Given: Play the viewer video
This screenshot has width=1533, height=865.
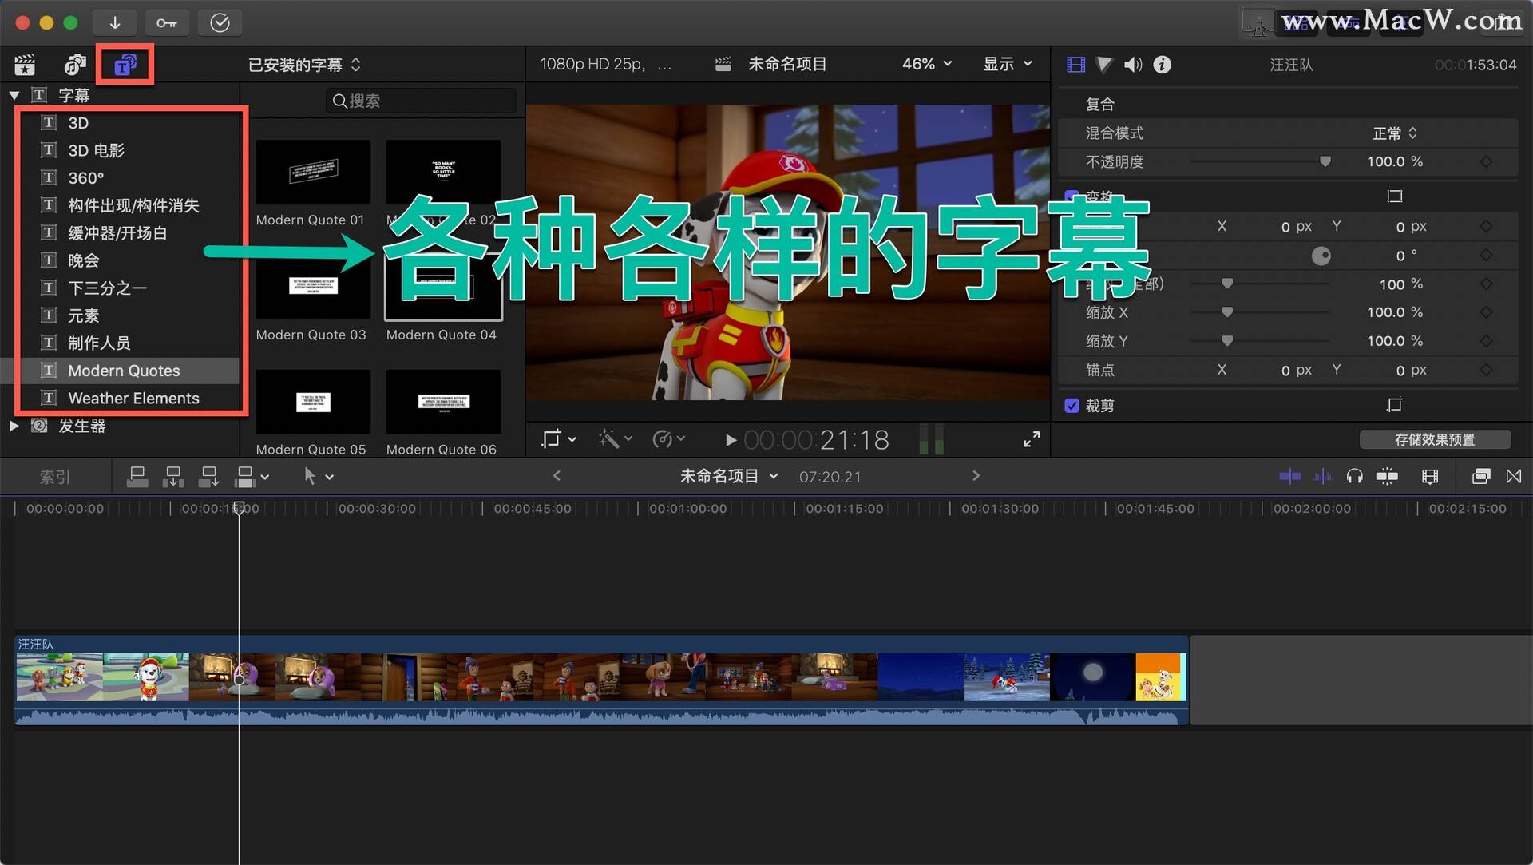Looking at the screenshot, I should (x=730, y=440).
